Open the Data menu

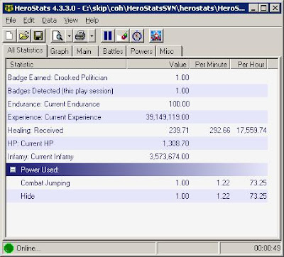click(49, 21)
